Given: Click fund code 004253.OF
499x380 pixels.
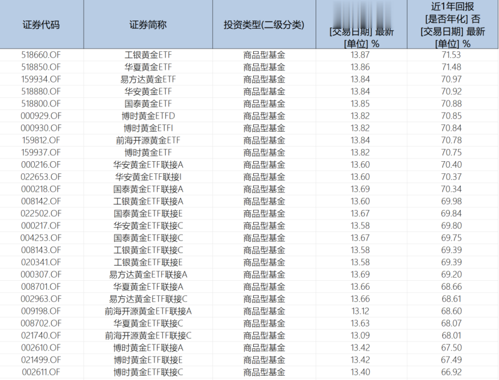Looking at the screenshot, I should click(x=41, y=238).
